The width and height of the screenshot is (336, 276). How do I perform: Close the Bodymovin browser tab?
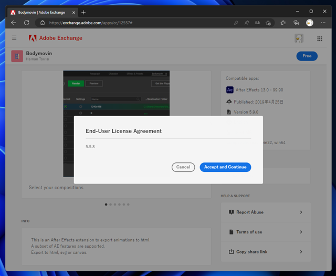pos(73,13)
